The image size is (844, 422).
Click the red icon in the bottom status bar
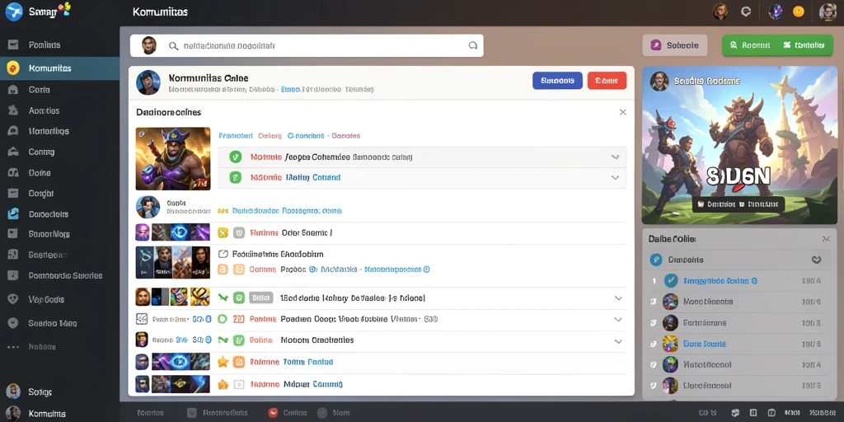(273, 413)
